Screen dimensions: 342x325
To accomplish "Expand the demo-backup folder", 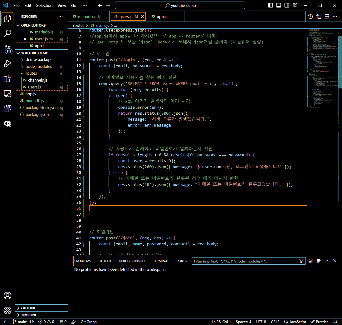I will click(x=42, y=60).
